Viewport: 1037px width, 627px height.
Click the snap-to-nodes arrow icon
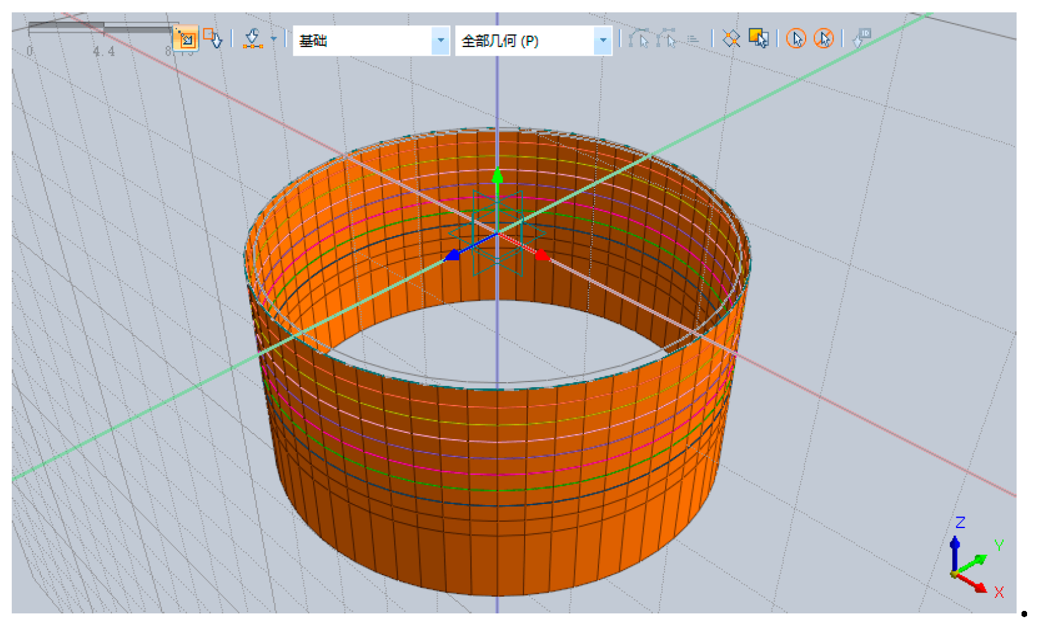tap(252, 39)
